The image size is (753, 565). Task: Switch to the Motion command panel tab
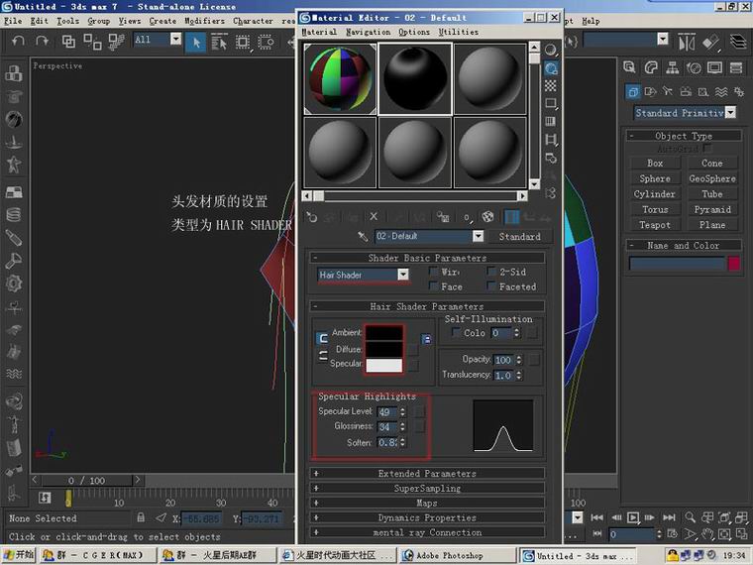(x=694, y=67)
